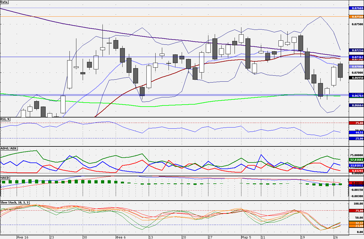Image resolution: width=364 pixels, height=239 pixels.
Task: Select the light purple 0.07066 price tag
Action: point(356,66)
